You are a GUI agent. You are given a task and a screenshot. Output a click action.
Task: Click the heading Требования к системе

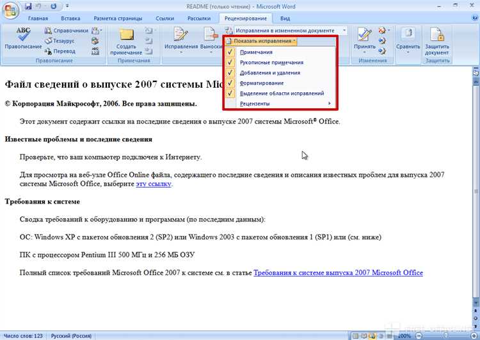click(x=42, y=202)
